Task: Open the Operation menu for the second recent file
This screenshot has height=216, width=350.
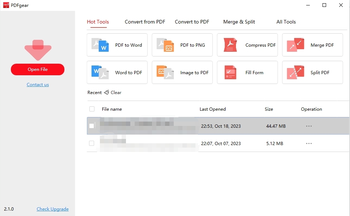Action: [309, 143]
